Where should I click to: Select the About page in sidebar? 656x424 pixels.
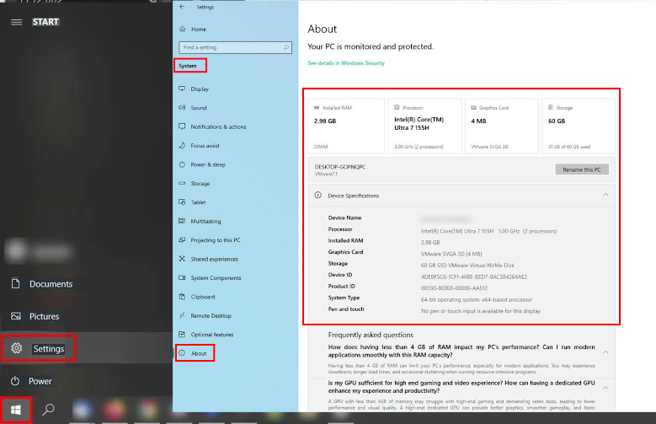pos(199,353)
